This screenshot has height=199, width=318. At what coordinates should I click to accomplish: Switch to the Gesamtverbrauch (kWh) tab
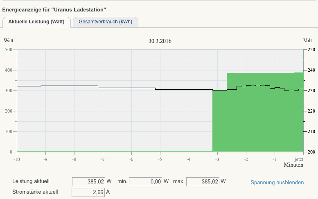105,22
